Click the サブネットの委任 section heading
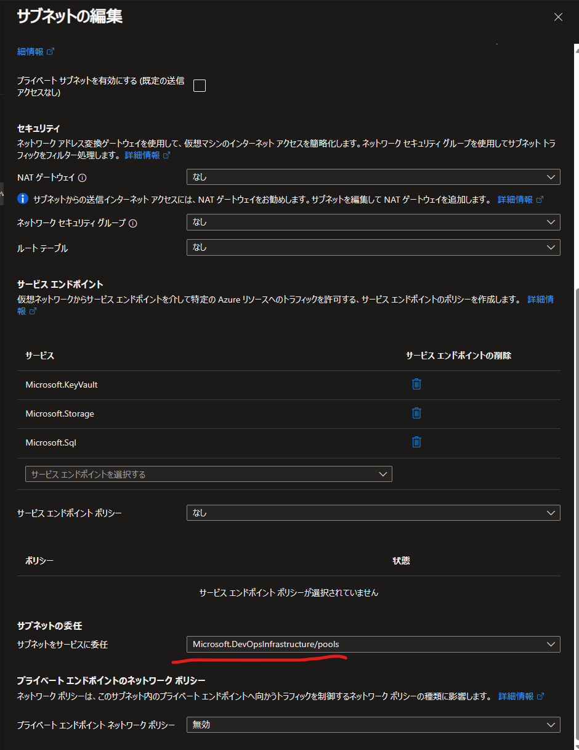This screenshot has width=579, height=750. 49,626
